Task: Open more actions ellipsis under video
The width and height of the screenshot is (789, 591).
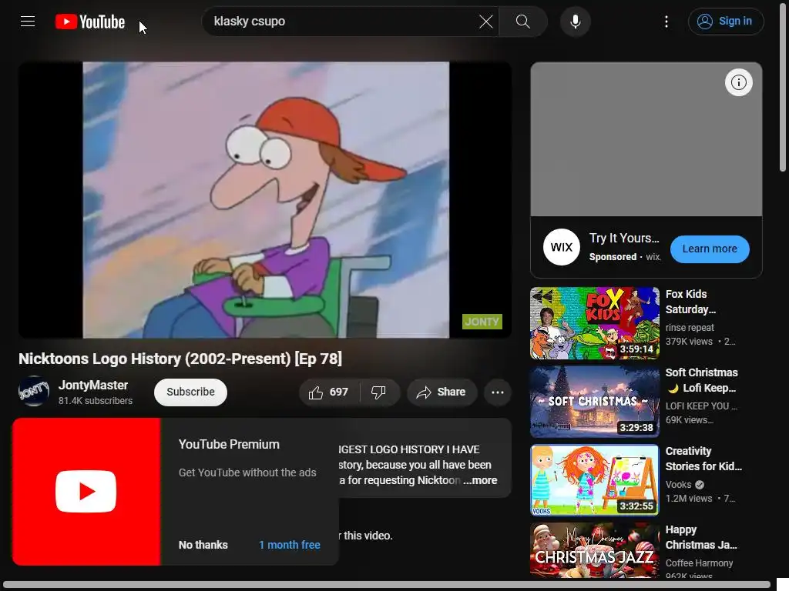Action: (x=497, y=392)
